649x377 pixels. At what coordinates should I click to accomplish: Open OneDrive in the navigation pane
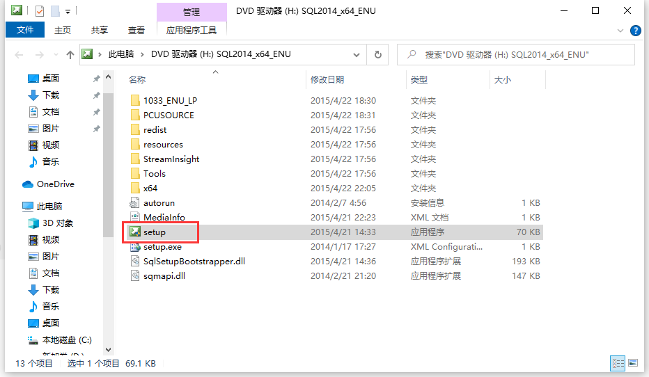[56, 184]
